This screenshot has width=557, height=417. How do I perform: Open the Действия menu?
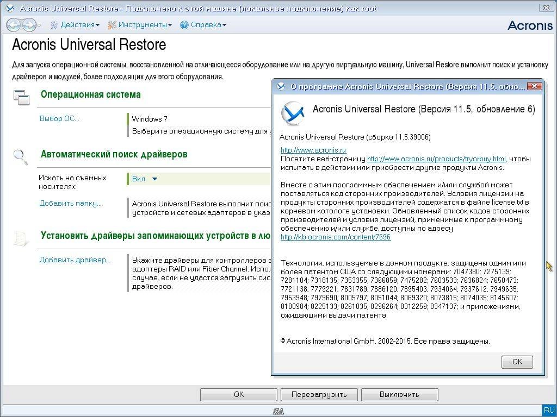[x=80, y=25]
